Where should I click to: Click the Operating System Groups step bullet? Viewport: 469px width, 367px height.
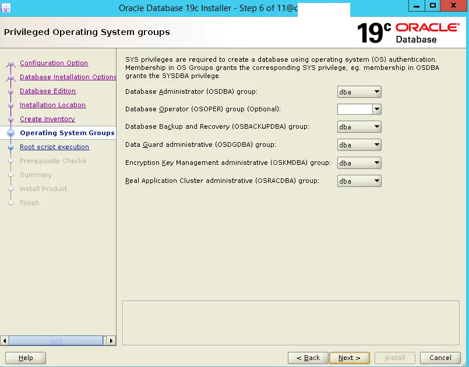pyautogui.click(x=10, y=133)
